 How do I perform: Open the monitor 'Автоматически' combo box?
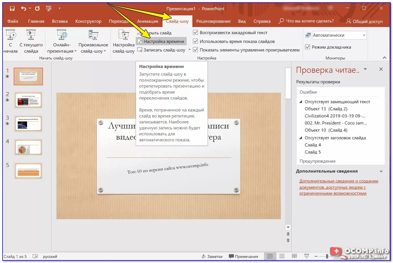tap(339, 35)
